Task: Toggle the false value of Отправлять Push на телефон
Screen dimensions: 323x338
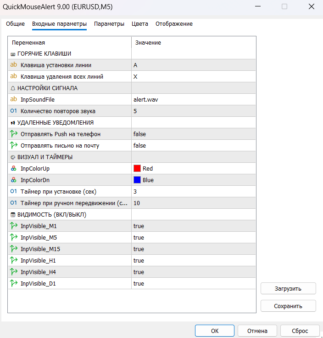Action: [x=194, y=134]
